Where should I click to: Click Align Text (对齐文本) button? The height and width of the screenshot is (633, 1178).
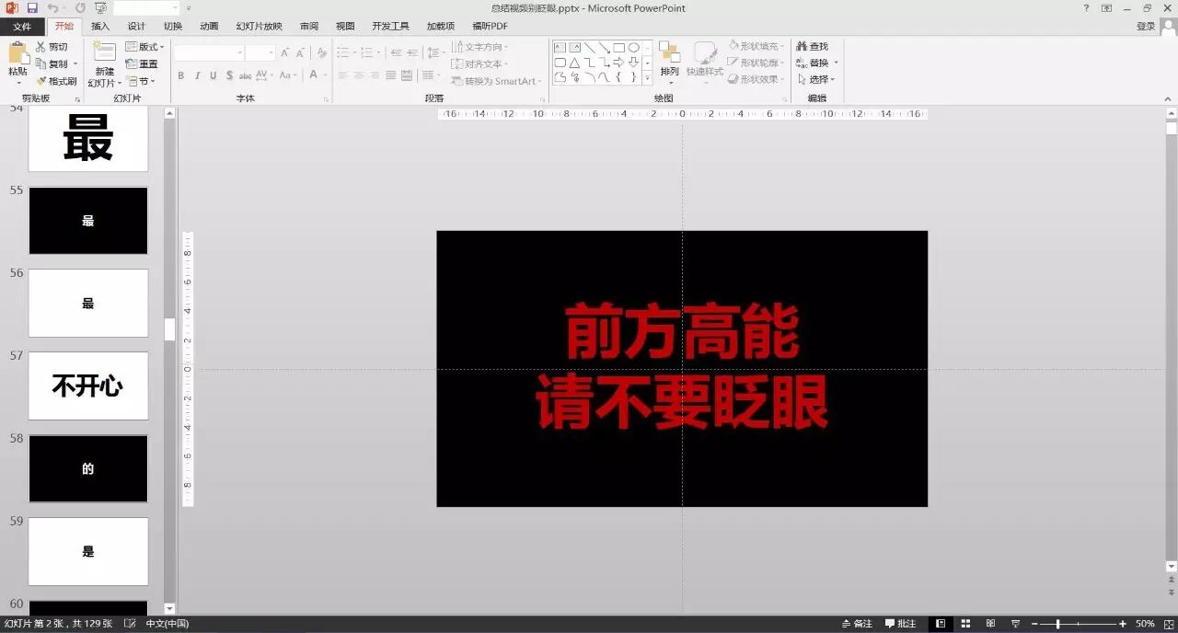tap(479, 64)
